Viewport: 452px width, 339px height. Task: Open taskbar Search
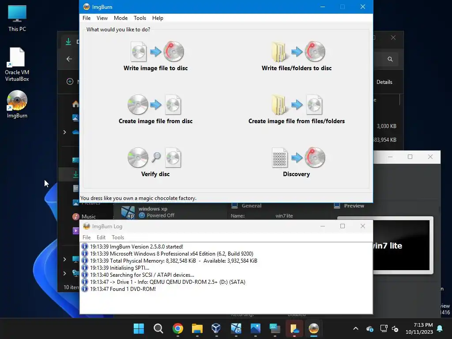click(158, 328)
